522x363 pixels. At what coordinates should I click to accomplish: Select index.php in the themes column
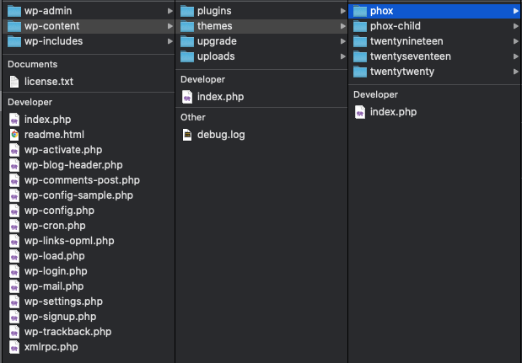(x=393, y=112)
